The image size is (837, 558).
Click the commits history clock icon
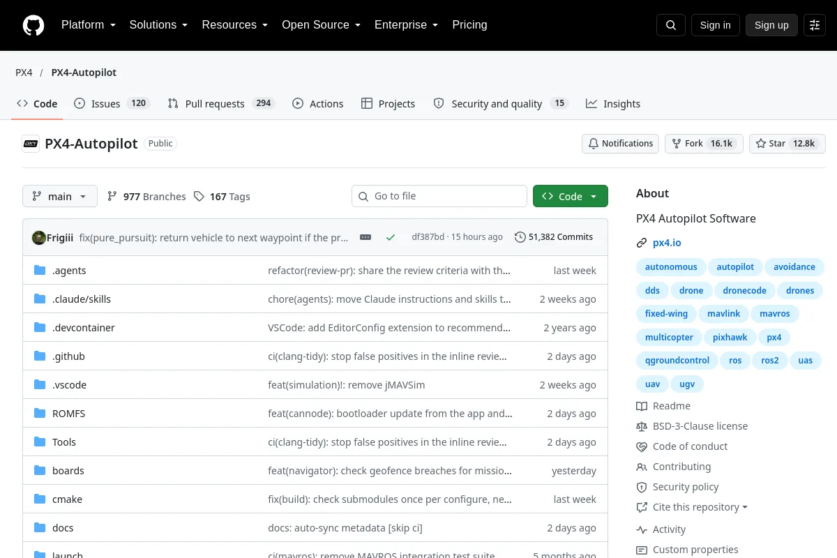[520, 237]
